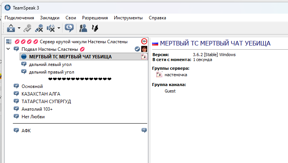Click the Guest channel group text

point(170,91)
